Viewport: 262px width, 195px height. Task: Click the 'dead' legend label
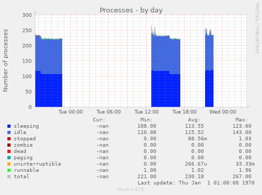20,151
